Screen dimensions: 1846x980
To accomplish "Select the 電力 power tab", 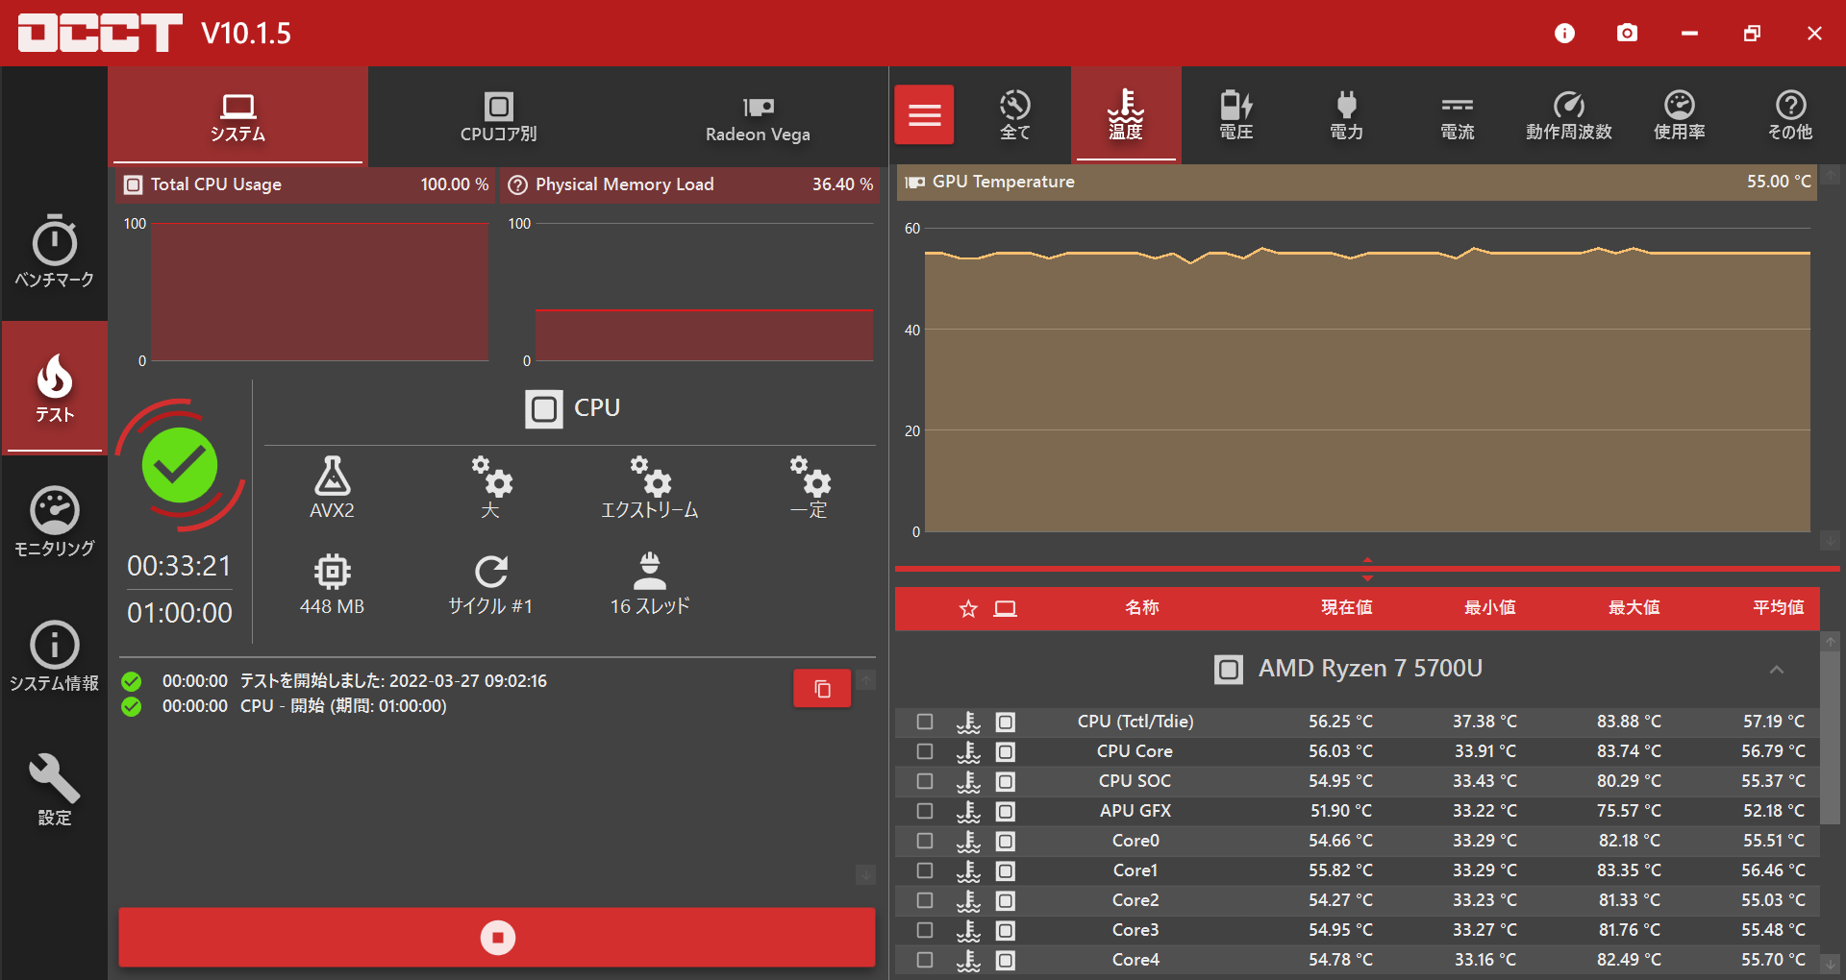I will coord(1347,114).
